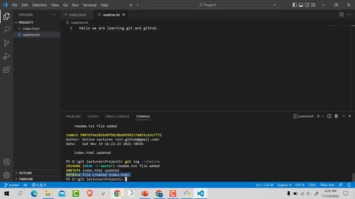355x199 pixels.
Task: Click the powershell terminal label
Action: click(x=303, y=117)
